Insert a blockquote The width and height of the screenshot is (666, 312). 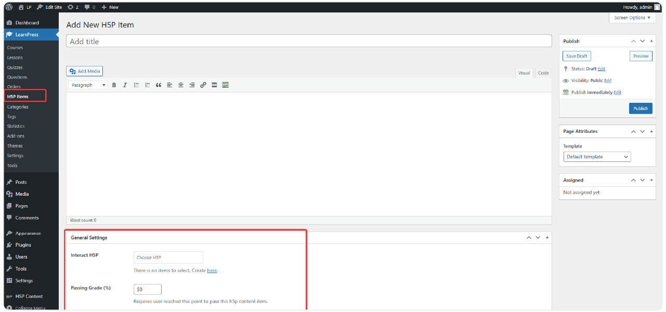159,85
